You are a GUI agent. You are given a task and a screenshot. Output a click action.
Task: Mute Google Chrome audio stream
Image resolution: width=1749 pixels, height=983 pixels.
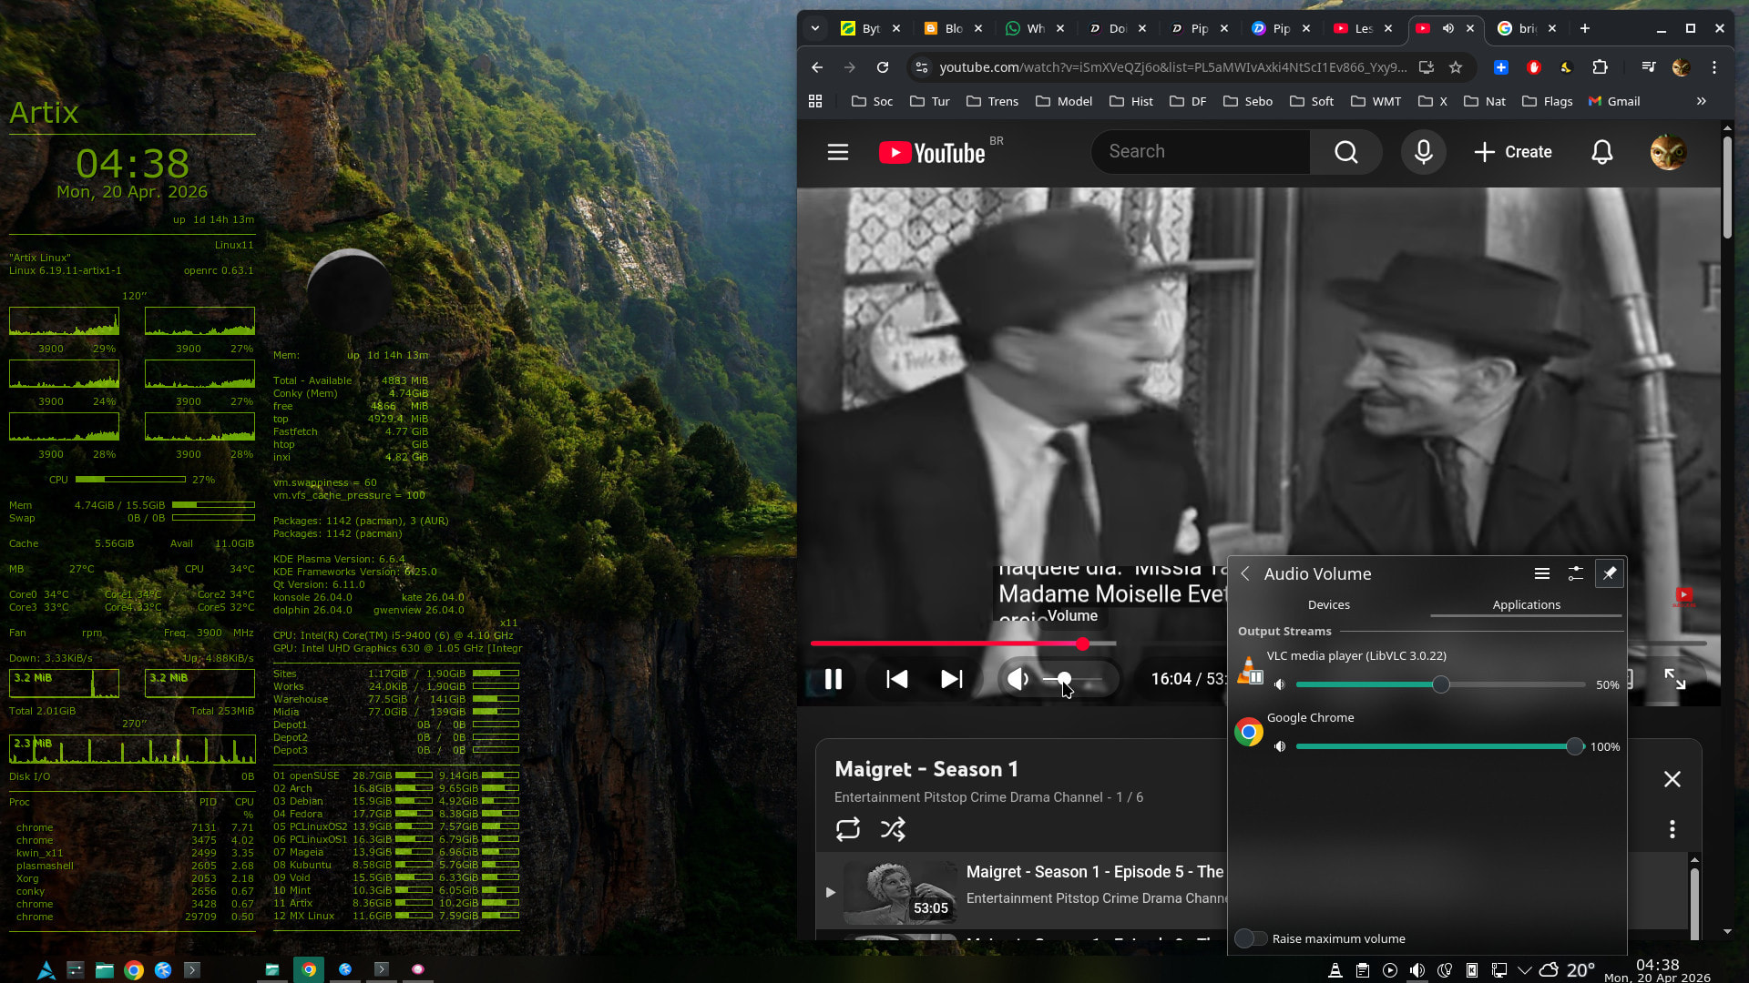click(1280, 746)
